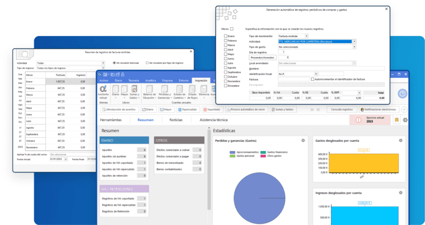Open the Tipo de ingreso dropdown
Image resolution: width=425 pixels, height=225 pixels.
click(103, 68)
